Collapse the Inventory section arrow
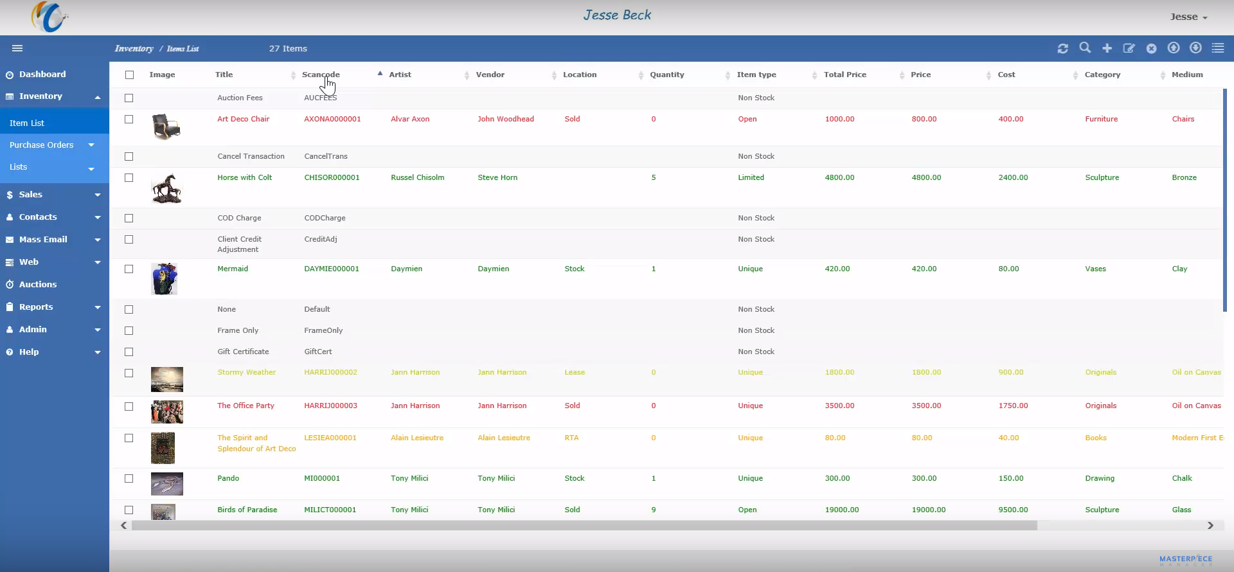Screen dimensions: 1234x572 (x=98, y=97)
